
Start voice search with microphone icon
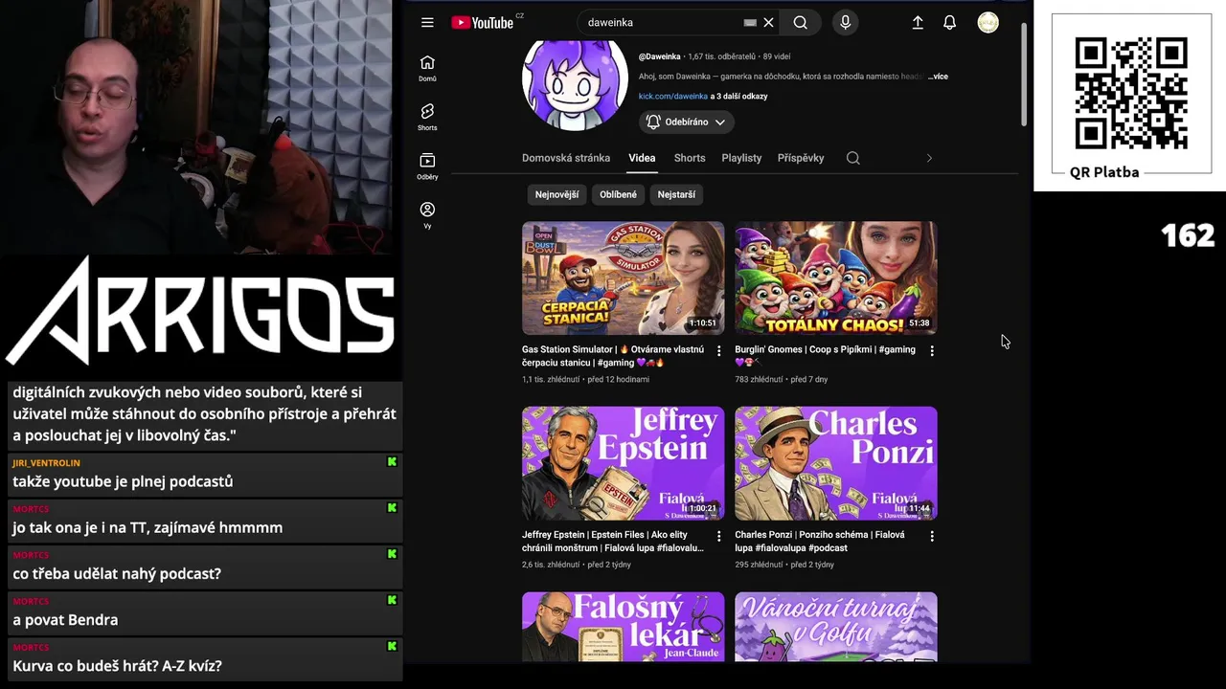click(845, 23)
